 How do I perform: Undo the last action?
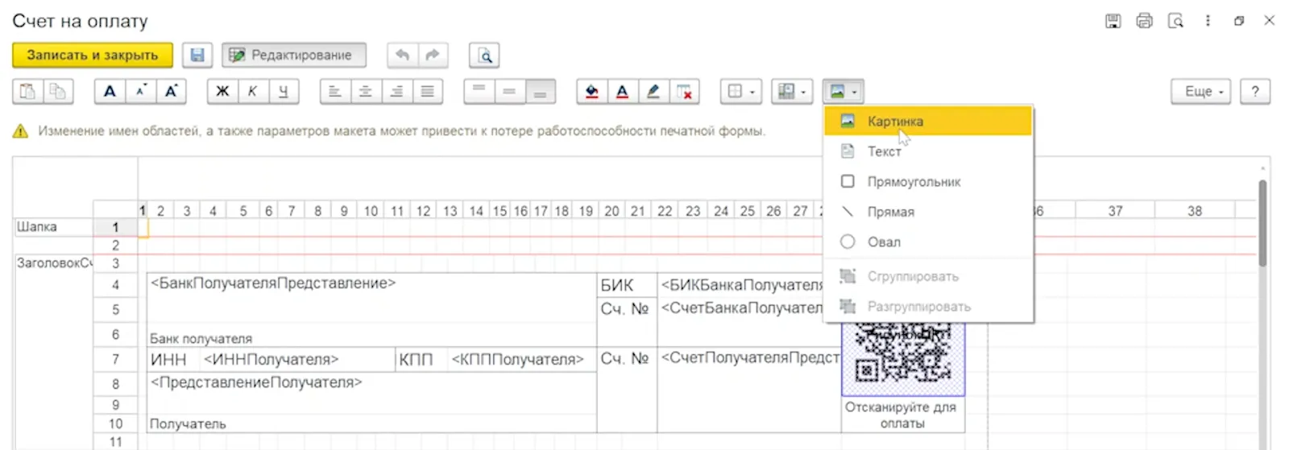[402, 55]
